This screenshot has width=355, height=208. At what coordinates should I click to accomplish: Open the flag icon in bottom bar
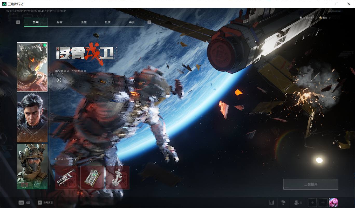coord(283,203)
